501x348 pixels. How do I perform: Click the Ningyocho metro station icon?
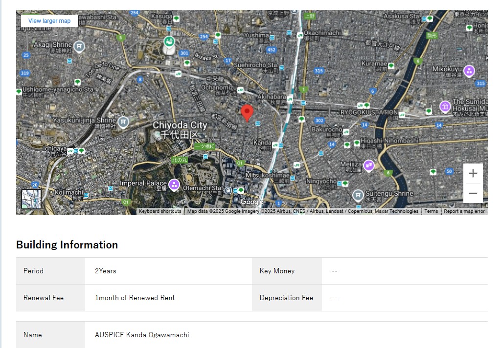coord(340,184)
